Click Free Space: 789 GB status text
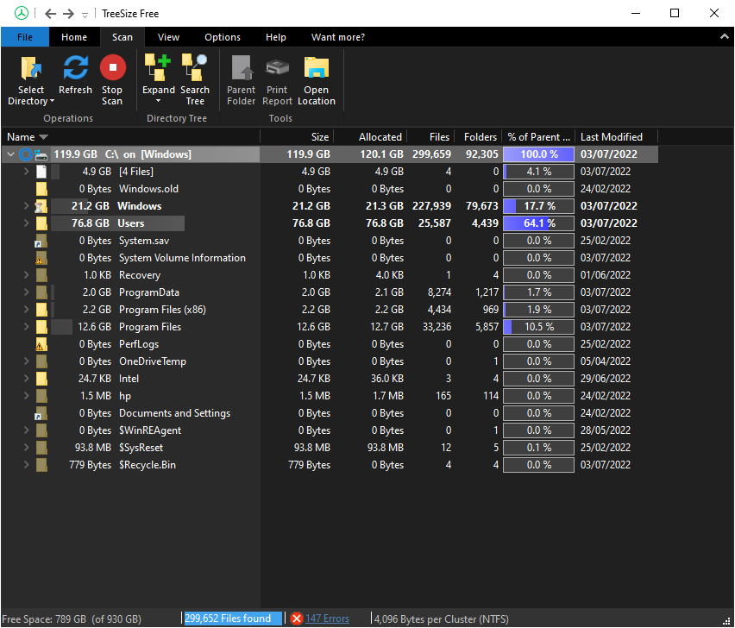Image resolution: width=735 pixels, height=628 pixels. pos(72,619)
